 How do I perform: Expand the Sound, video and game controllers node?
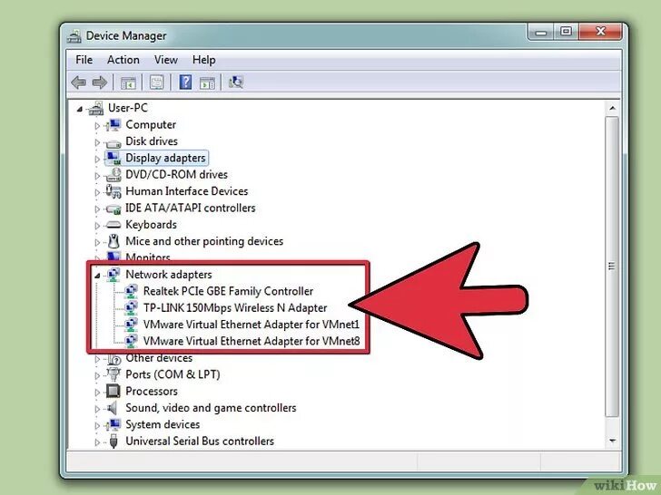click(x=97, y=409)
